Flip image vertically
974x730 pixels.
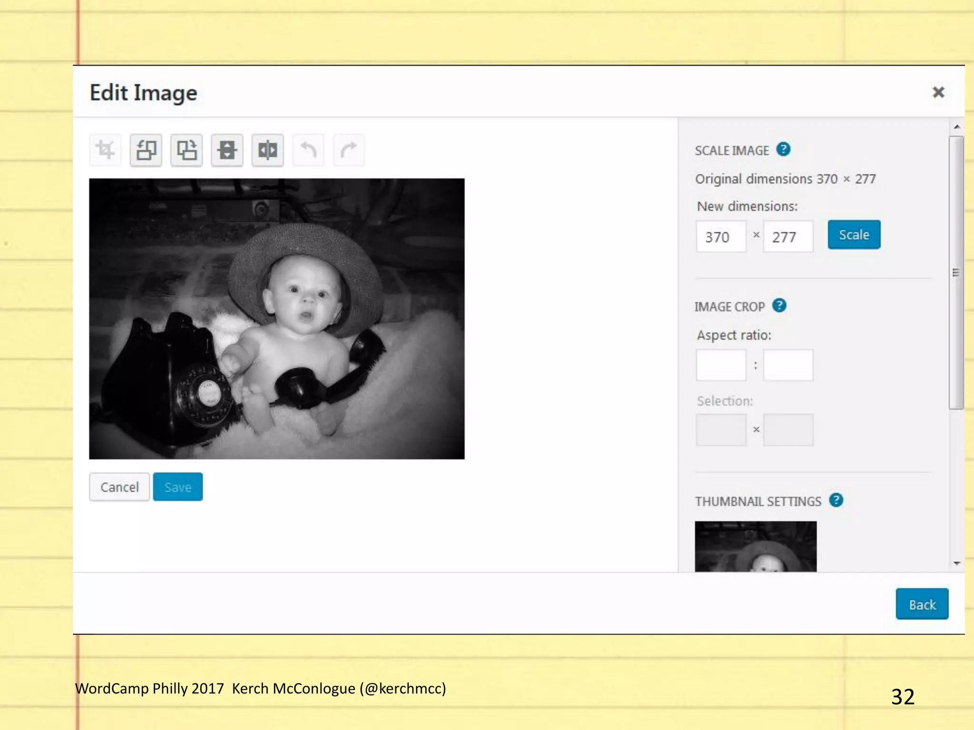click(227, 150)
